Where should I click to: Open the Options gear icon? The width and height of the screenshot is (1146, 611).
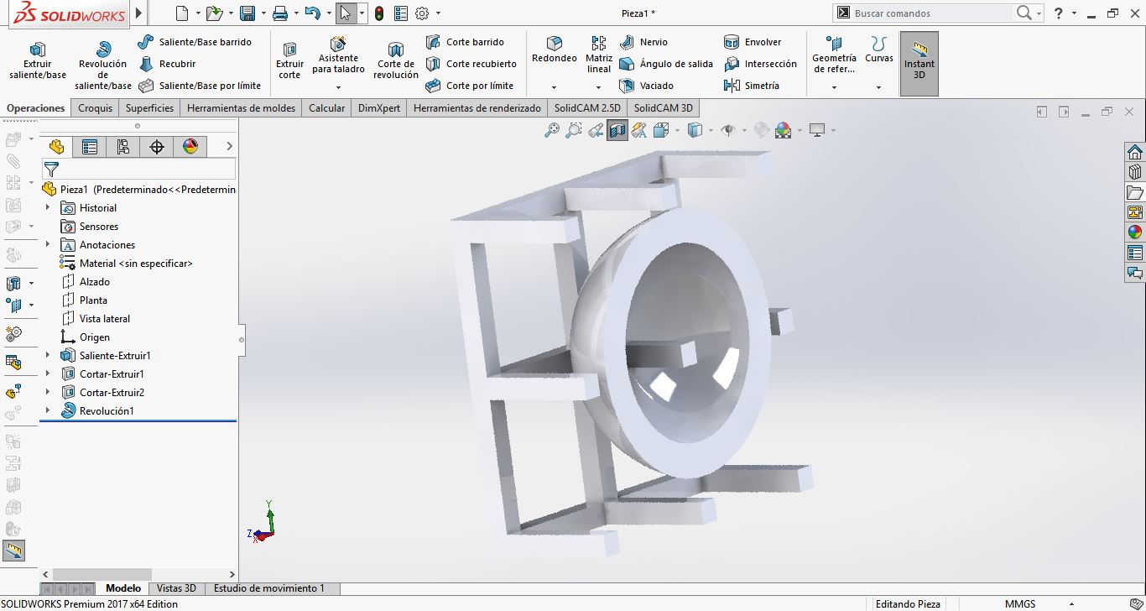tap(422, 13)
